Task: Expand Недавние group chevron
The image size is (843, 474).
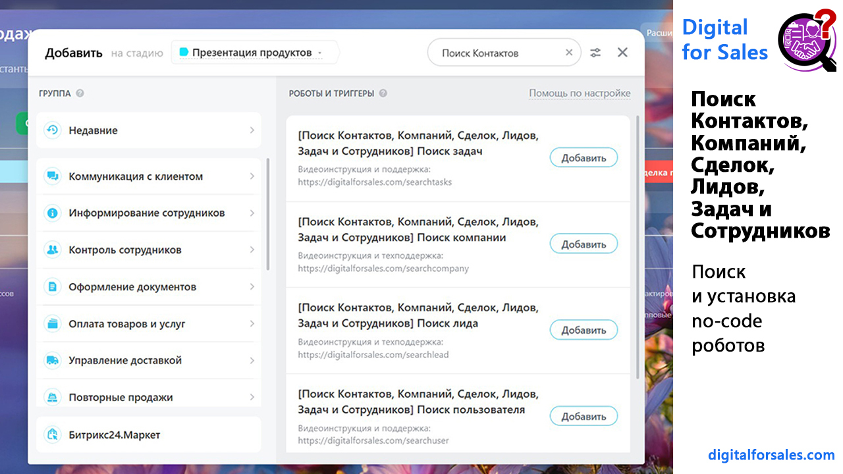Action: click(252, 130)
